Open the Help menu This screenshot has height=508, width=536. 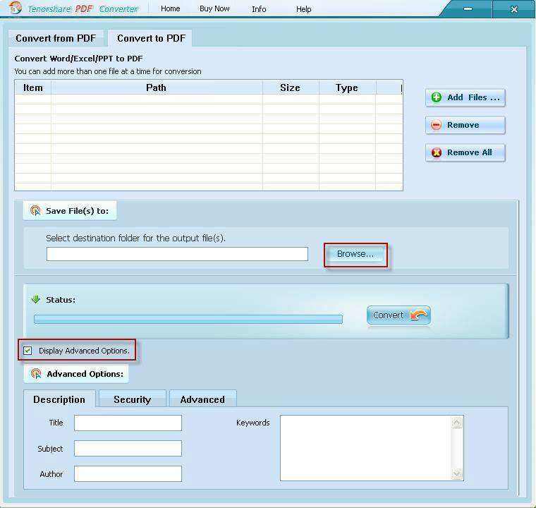tap(303, 9)
